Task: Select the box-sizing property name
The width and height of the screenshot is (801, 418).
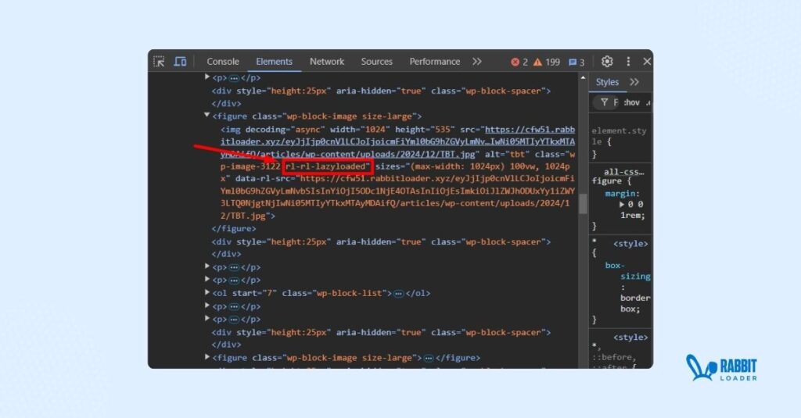Action: click(628, 271)
